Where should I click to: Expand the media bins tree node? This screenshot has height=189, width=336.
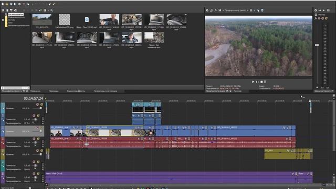[3, 20]
